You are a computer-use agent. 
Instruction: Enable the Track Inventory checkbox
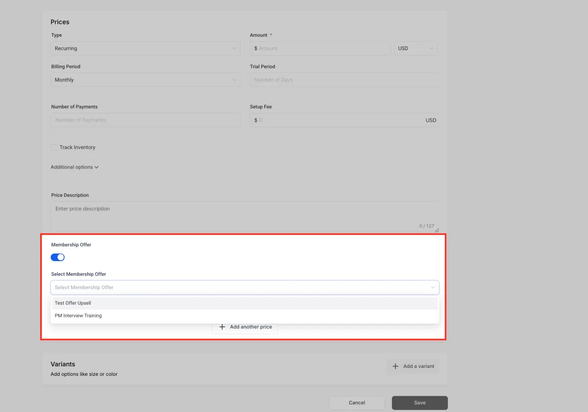click(54, 147)
